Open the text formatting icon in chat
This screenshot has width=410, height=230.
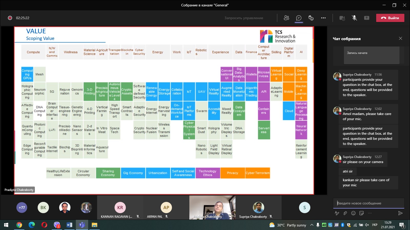337,213
